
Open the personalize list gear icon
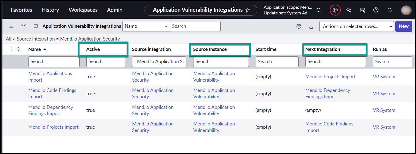[299, 26]
